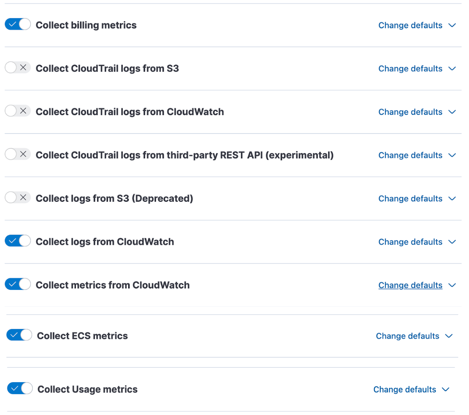Expand chevron for Collect logs from CloudWatch
The image size is (469, 415).
pos(452,242)
